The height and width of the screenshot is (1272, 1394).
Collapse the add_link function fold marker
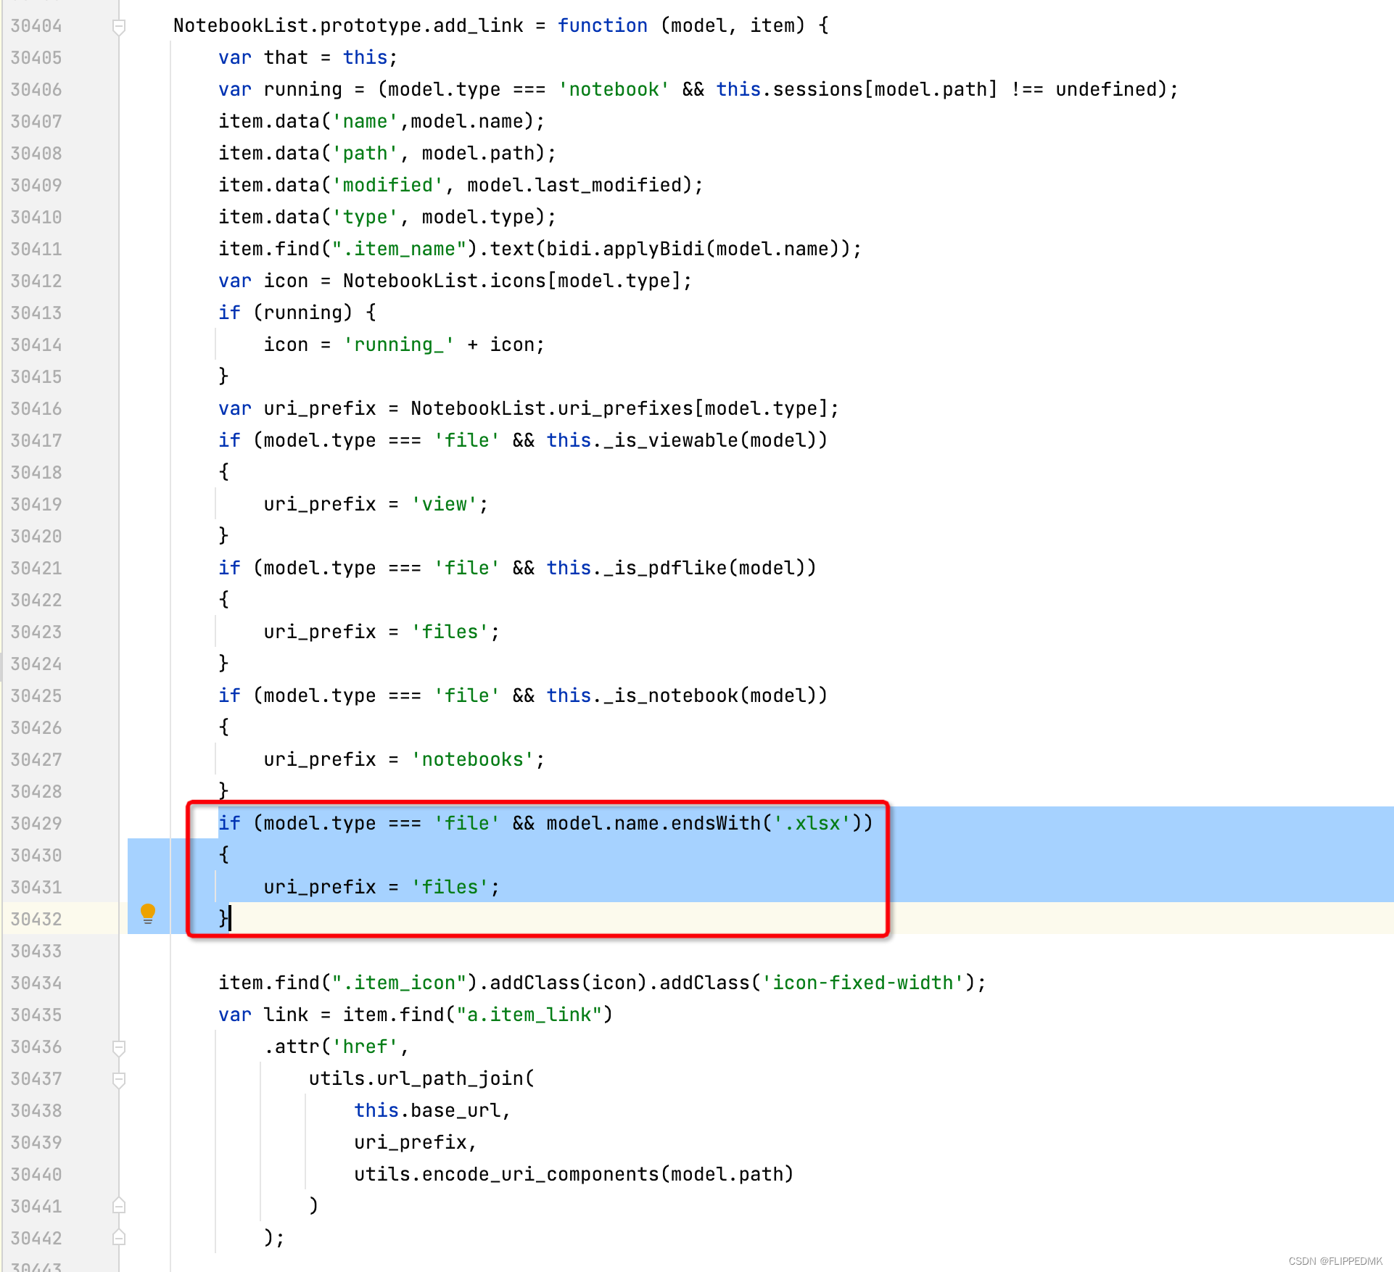(x=120, y=27)
